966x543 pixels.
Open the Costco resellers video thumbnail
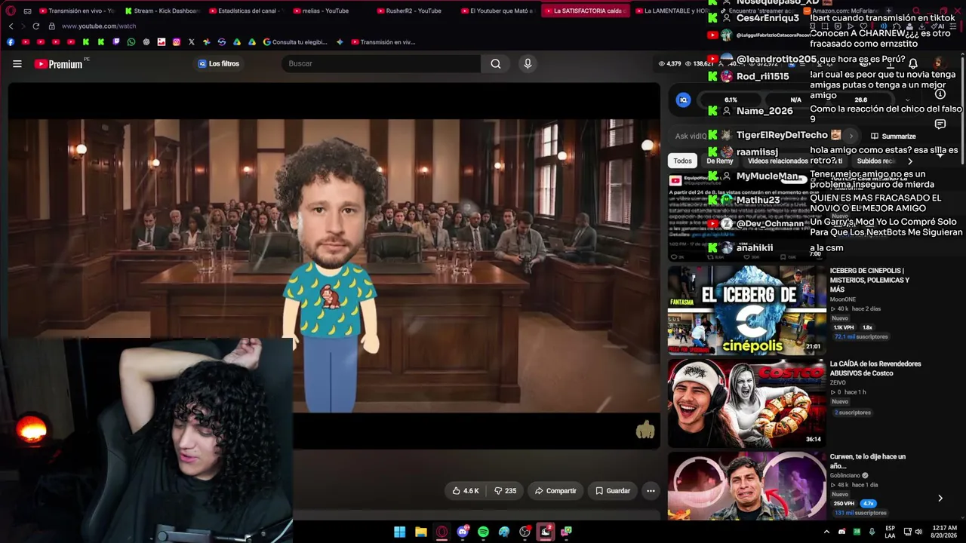coord(746,403)
